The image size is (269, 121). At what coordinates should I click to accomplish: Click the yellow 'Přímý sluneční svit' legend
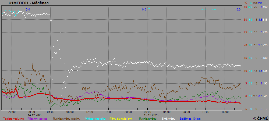121,119
